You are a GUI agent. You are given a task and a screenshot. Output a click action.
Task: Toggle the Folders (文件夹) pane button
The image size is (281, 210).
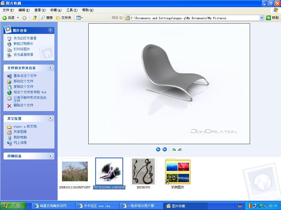(x=64, y=18)
